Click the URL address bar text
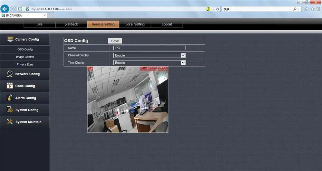 [51, 9]
